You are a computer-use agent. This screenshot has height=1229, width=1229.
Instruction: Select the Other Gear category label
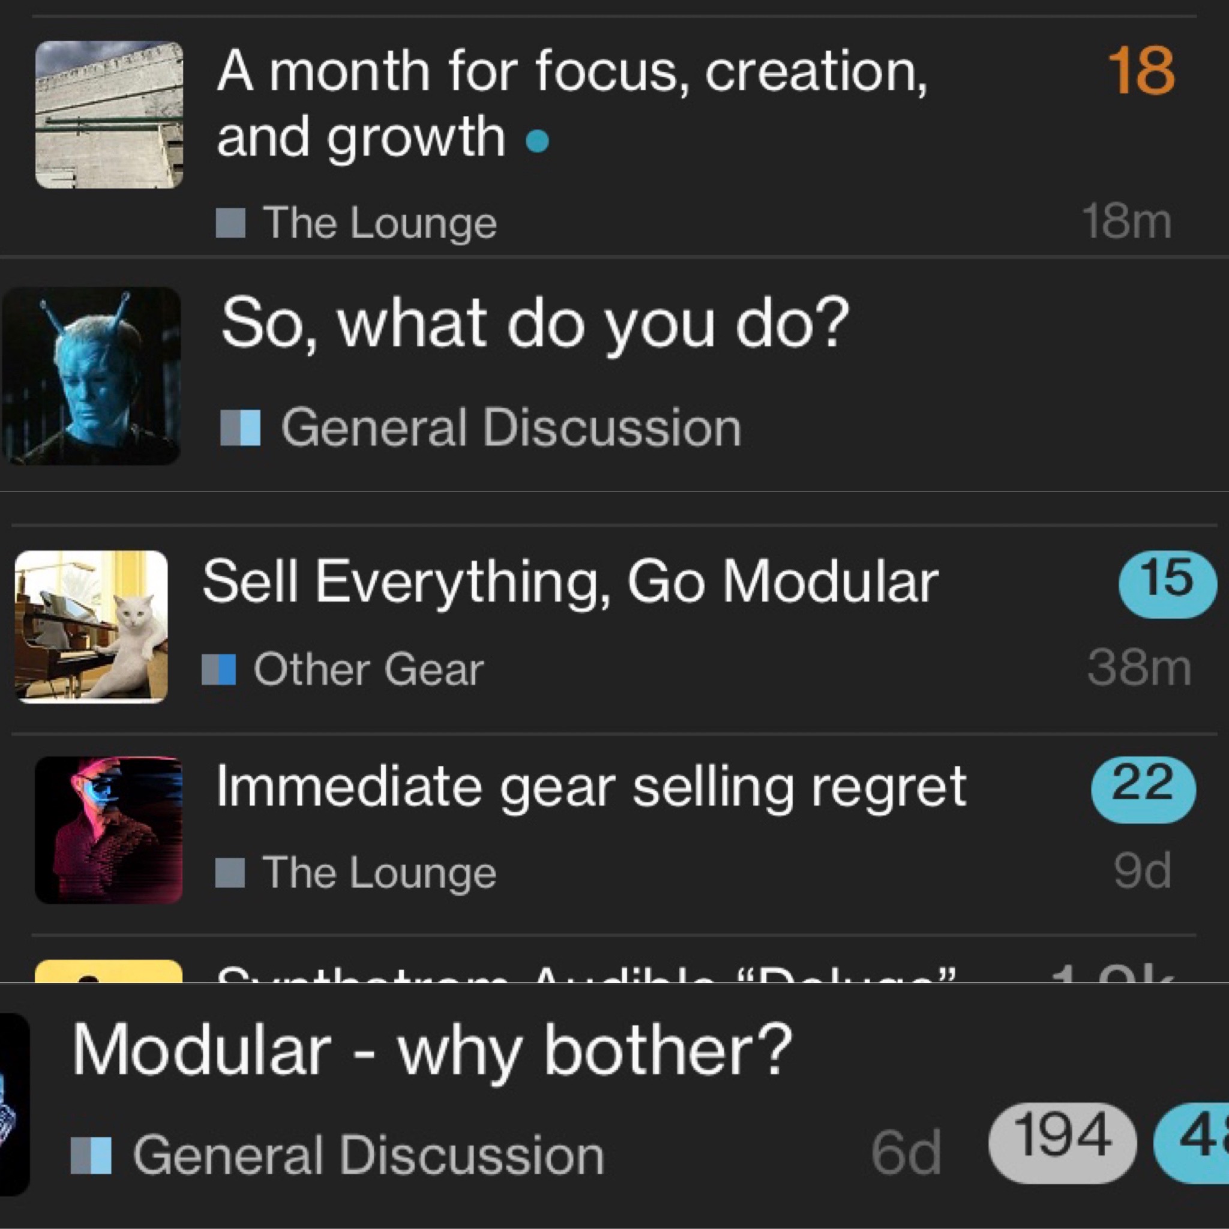pos(369,669)
